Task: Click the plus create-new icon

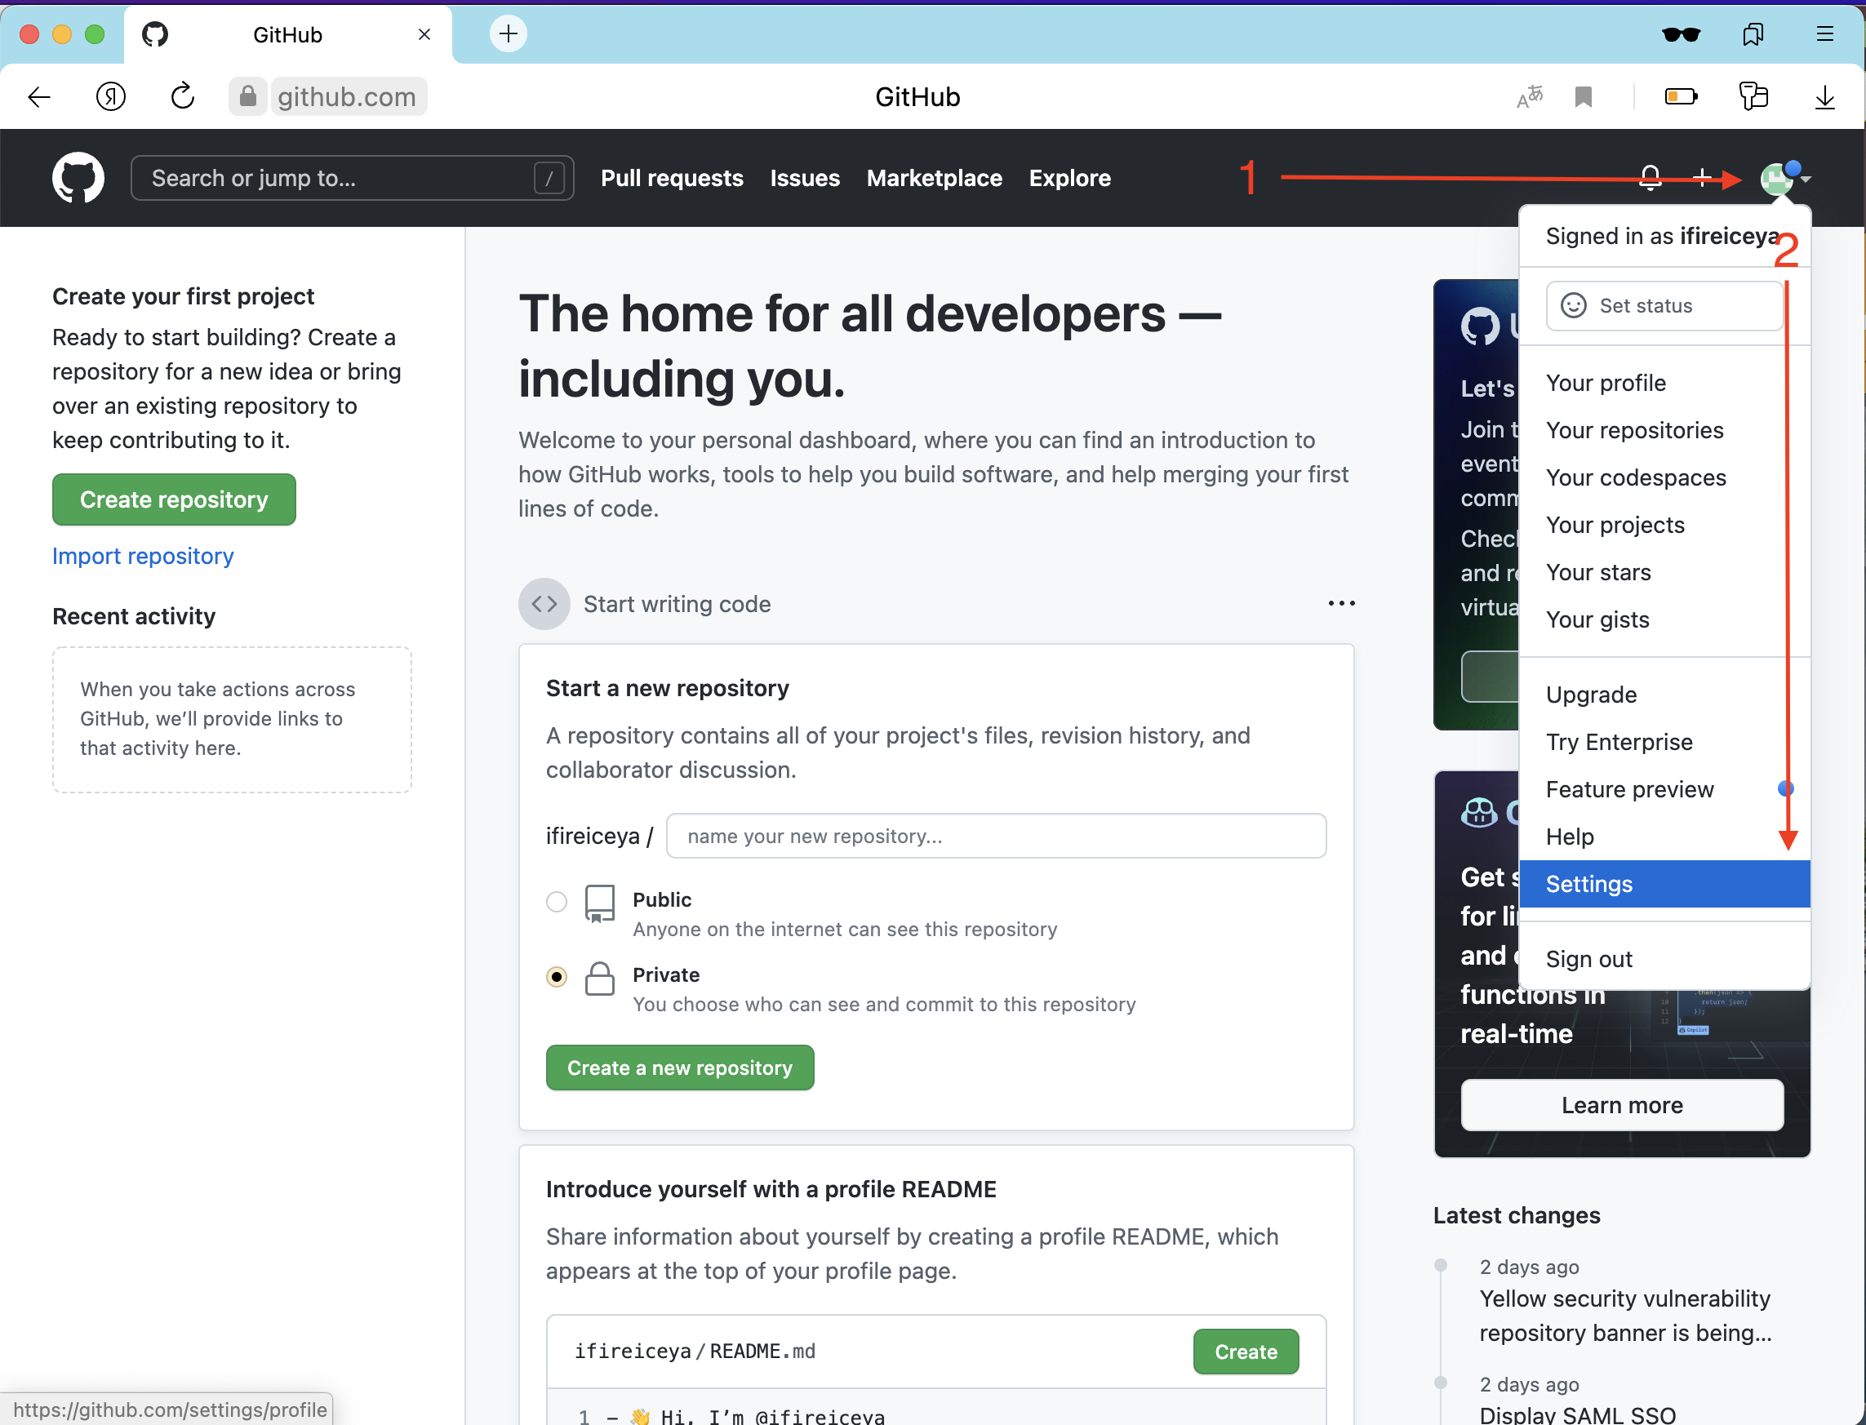Action: click(x=1701, y=178)
